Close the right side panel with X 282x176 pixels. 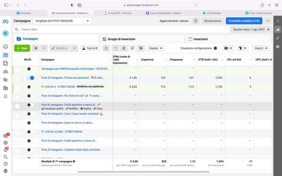tap(278, 21)
